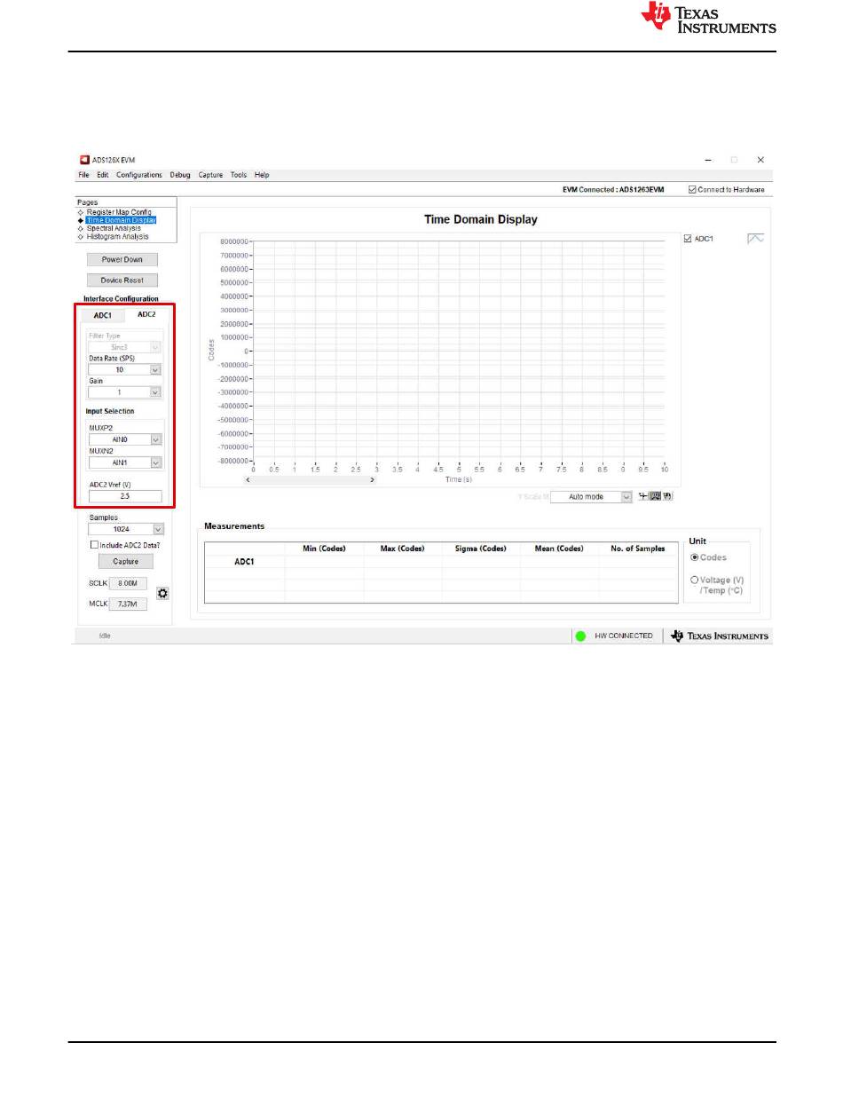Select the Voltage (V)/Temp unit radio button
This screenshot has width=843, height=1098.
coord(694,580)
